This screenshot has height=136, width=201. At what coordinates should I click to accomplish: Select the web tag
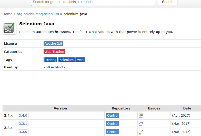(80, 60)
